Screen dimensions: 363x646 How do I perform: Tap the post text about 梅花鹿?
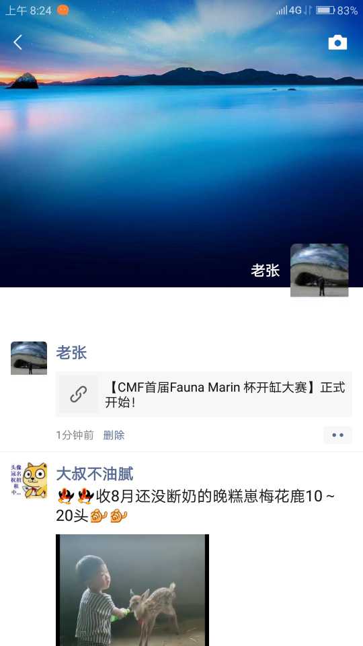point(196,506)
